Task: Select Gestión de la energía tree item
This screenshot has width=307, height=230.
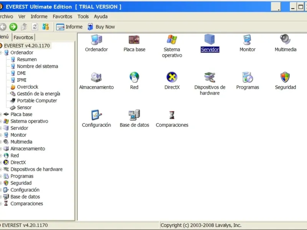Action: (38, 94)
